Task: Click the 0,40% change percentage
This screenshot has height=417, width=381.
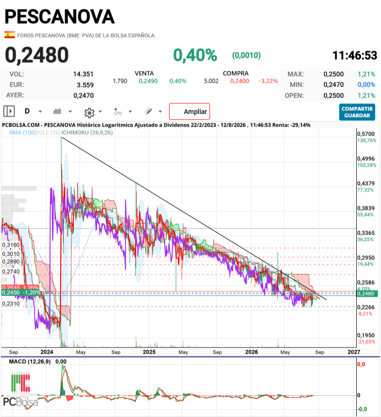Action: (x=195, y=55)
